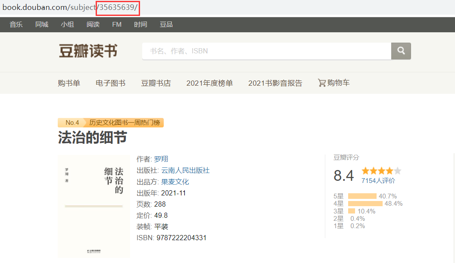Click author link 罗翔
This screenshot has height=263, width=455.
(161, 159)
